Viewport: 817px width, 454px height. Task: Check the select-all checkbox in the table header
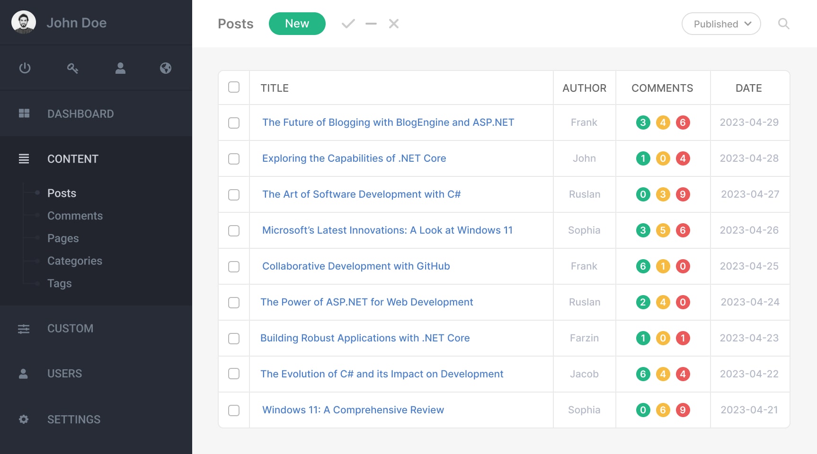click(233, 87)
